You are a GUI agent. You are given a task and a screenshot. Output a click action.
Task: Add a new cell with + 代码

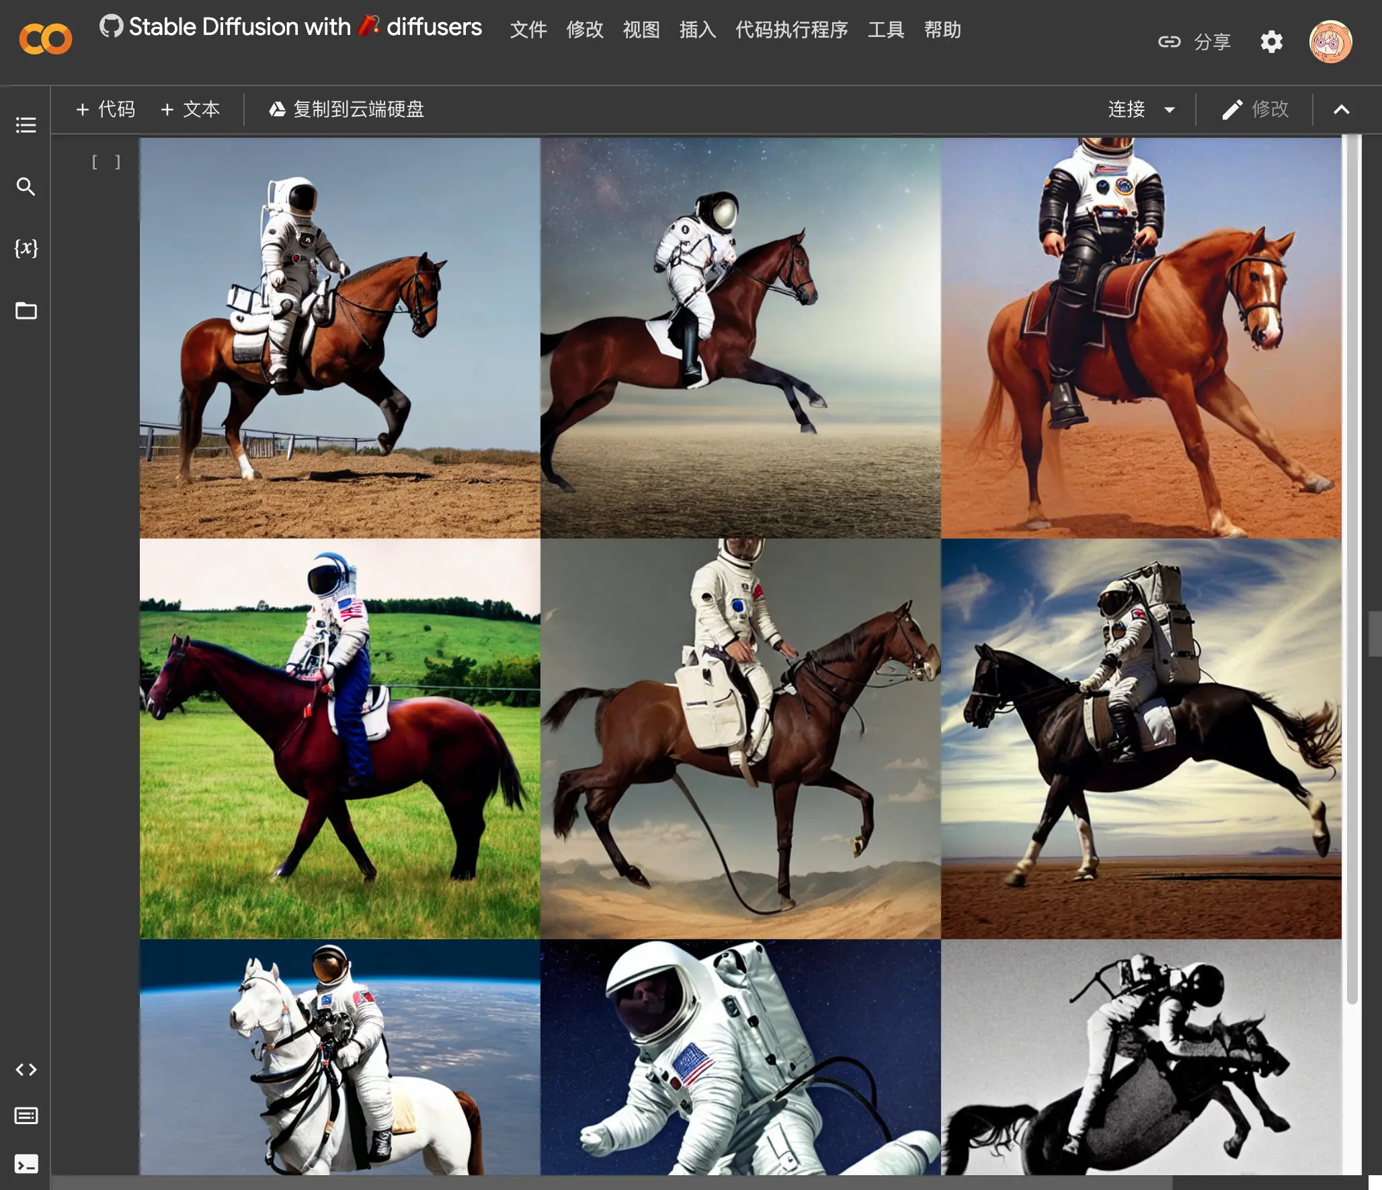tap(106, 110)
